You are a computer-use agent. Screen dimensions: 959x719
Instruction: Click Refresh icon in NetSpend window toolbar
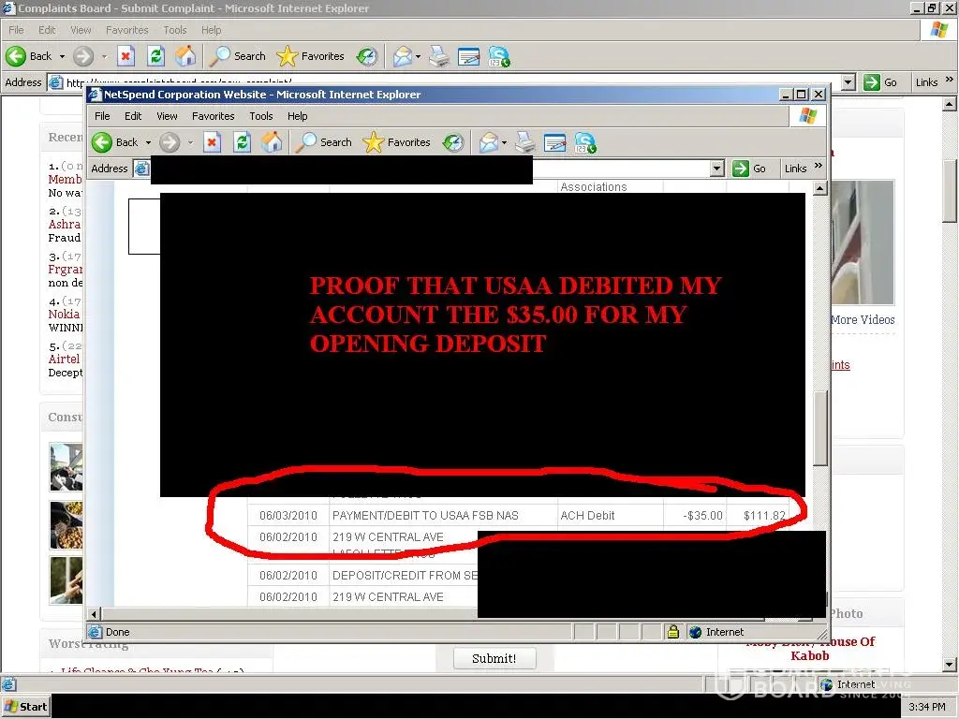(x=242, y=142)
